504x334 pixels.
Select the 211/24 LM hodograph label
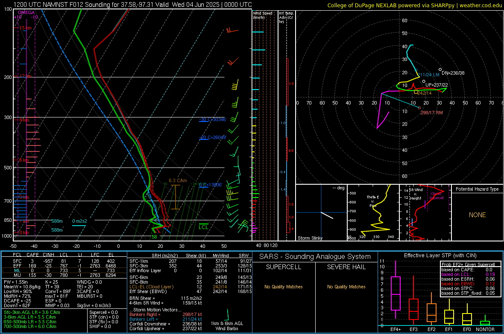point(428,75)
